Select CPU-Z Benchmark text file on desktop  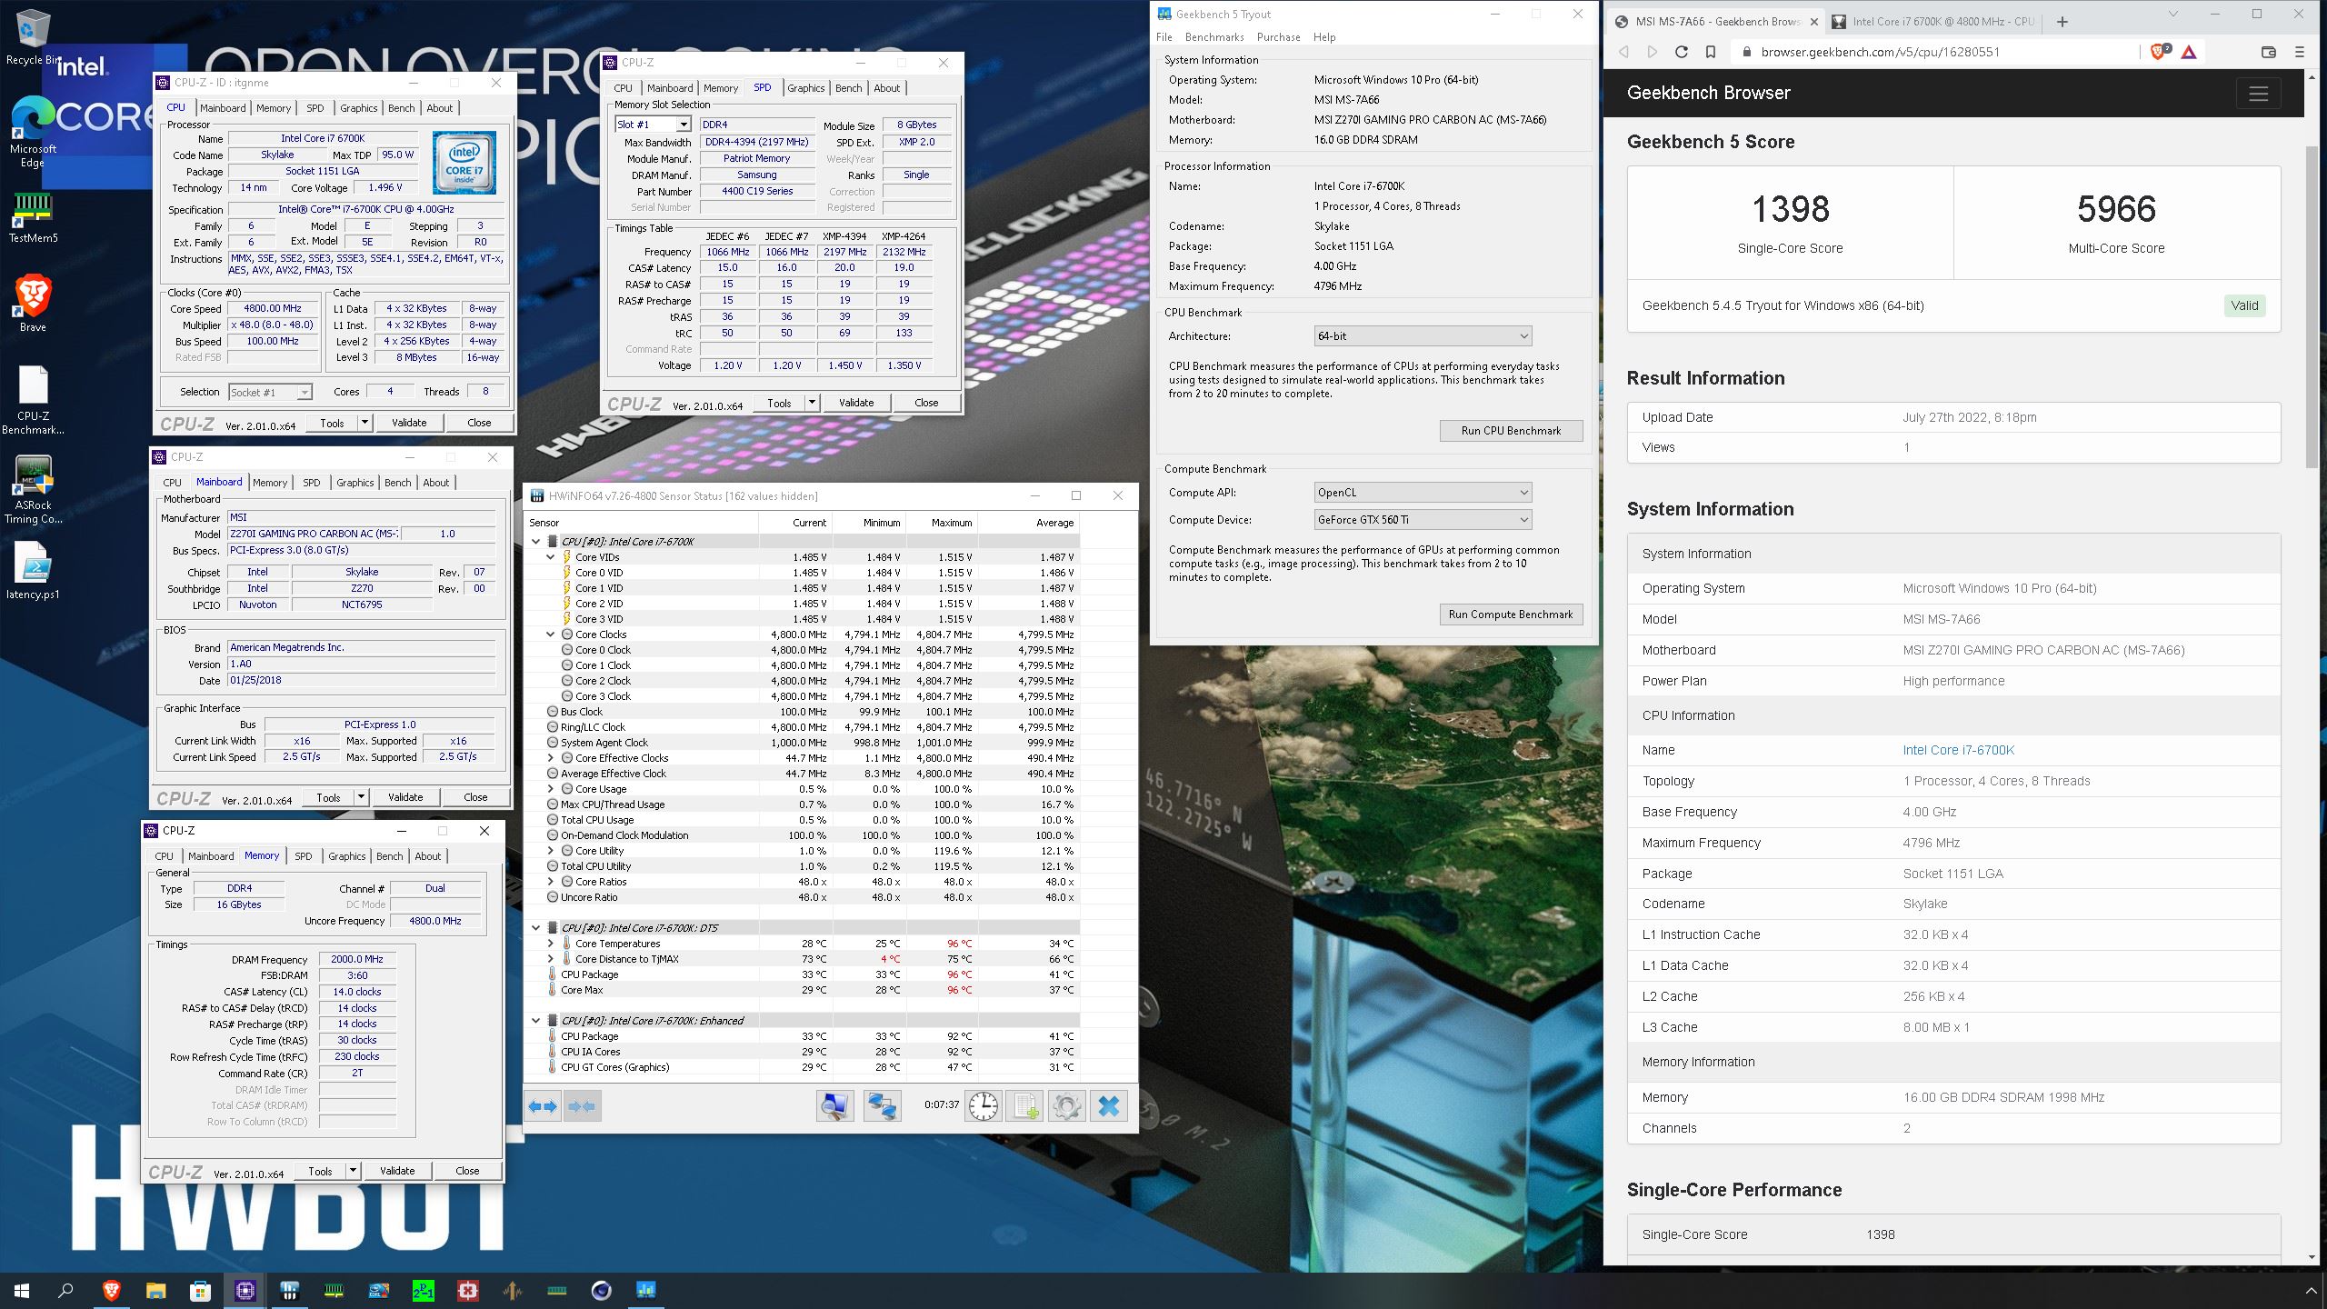(33, 401)
